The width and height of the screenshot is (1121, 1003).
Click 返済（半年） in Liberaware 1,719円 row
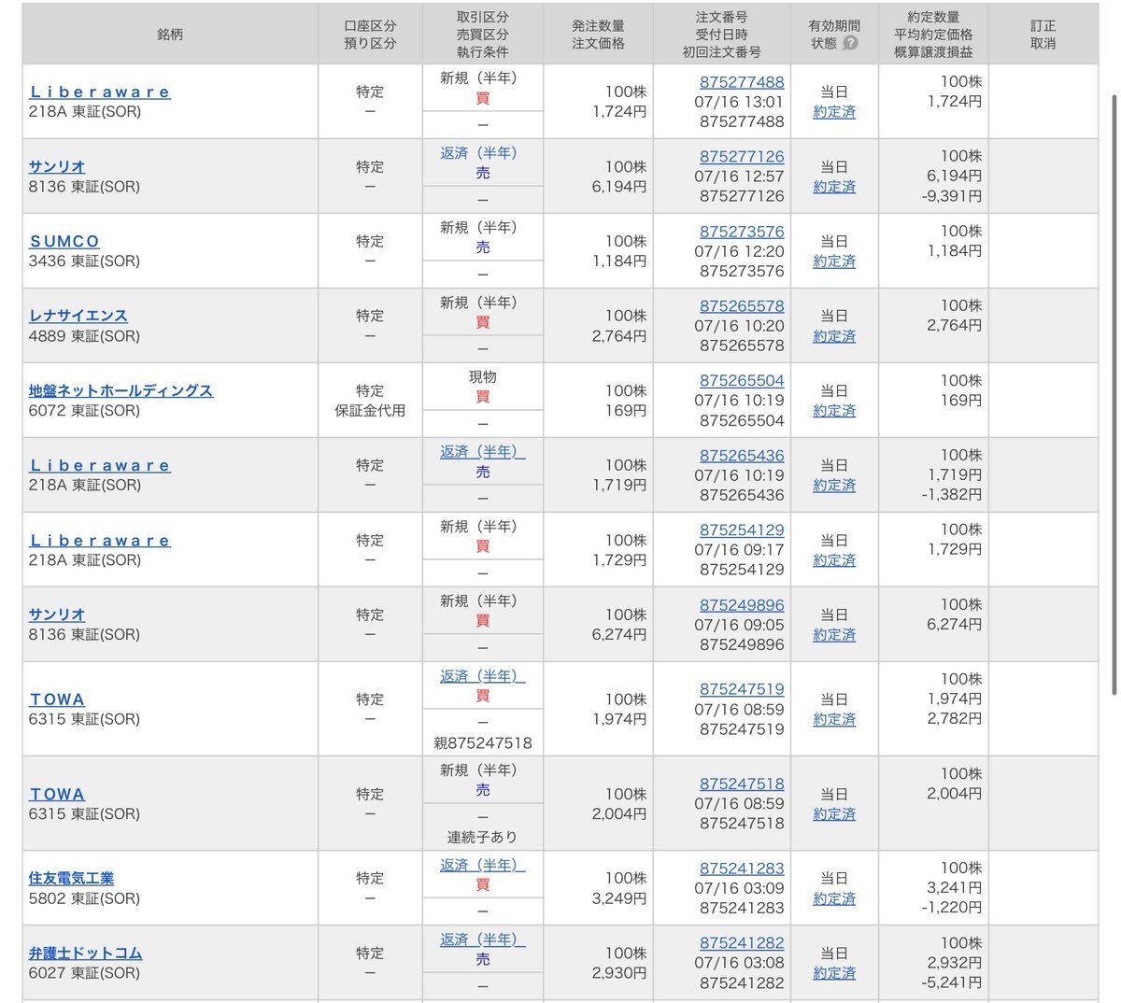pyautogui.click(x=482, y=451)
